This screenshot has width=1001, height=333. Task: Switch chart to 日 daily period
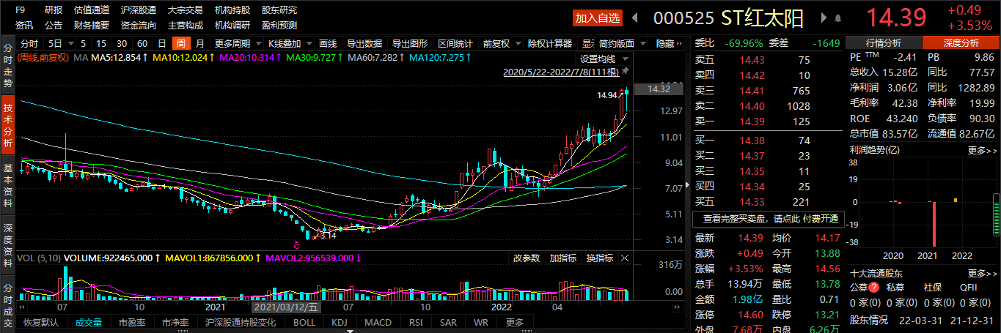click(x=161, y=44)
